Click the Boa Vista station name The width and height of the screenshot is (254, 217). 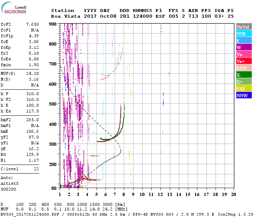66,16
